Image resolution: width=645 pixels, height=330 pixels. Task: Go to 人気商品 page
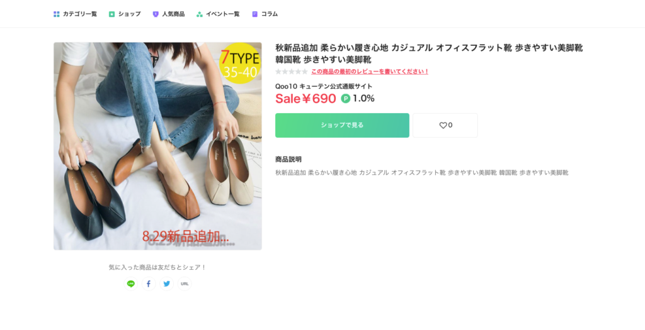point(169,14)
